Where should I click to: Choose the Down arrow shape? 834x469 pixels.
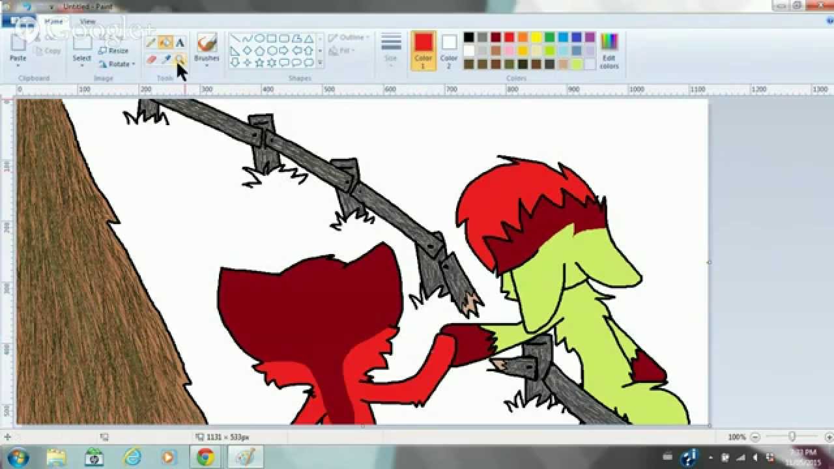(x=235, y=63)
